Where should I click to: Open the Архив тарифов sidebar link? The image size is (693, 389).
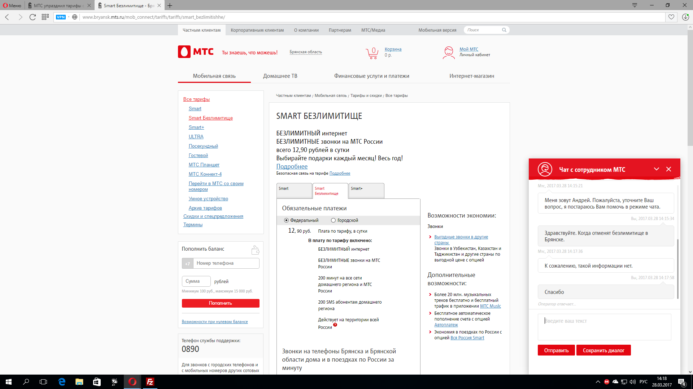205,208
